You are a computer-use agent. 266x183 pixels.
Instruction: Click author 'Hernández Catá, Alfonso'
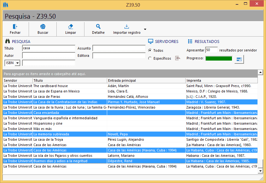(x=128, y=97)
